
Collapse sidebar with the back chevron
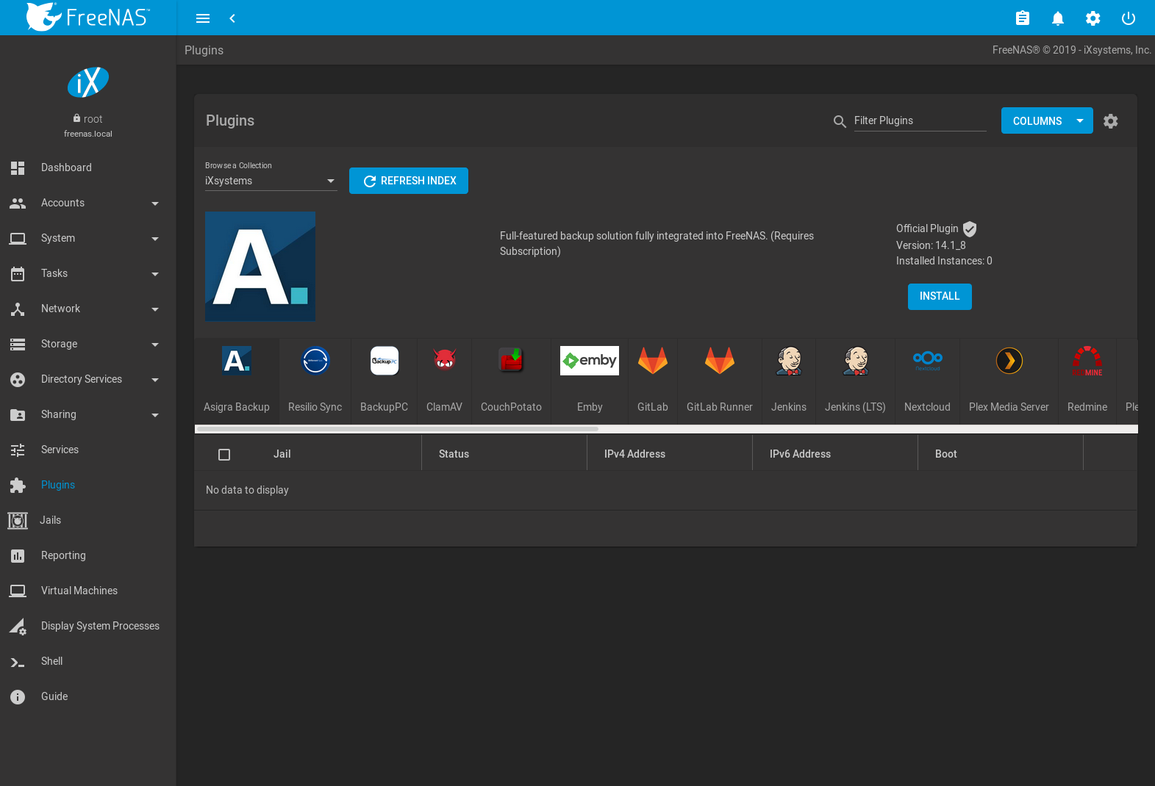[x=232, y=18]
